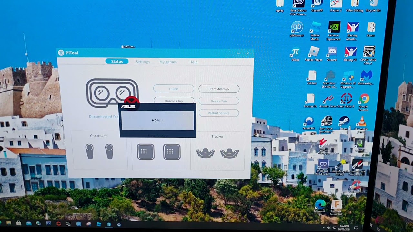Select the rFactor 2 desktop shortcut
This screenshot has width=413, height=232.
pos(336,6)
